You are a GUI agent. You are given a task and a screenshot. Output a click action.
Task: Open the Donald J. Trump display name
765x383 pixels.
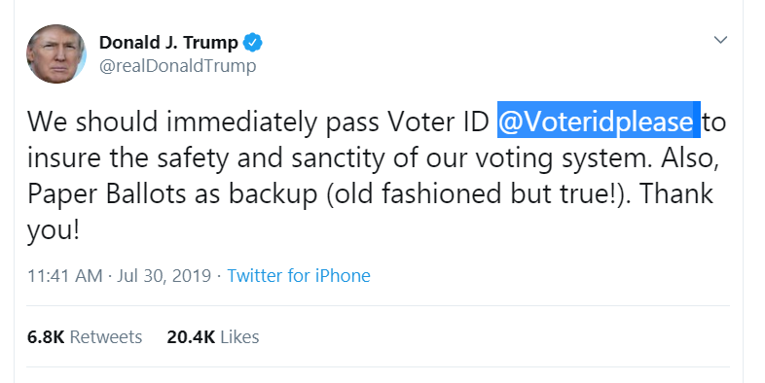point(168,43)
